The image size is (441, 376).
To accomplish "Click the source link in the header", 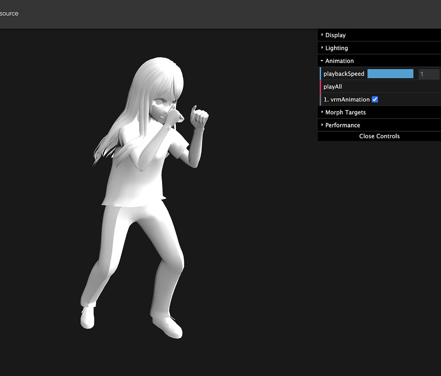I will pyautogui.click(x=9, y=13).
